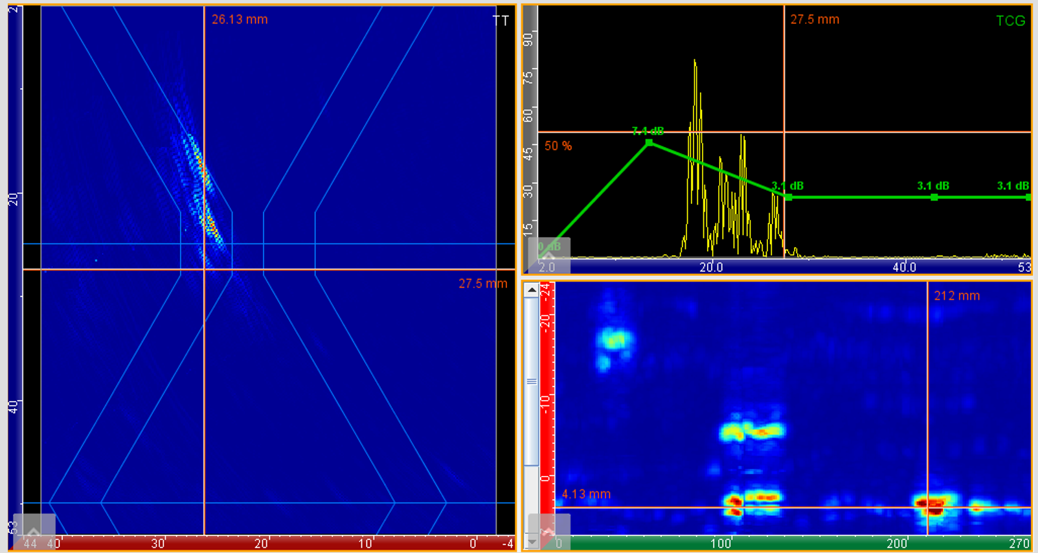Image resolution: width=1038 pixels, height=553 pixels.
Task: Select the 212 mm scan cursor label
Action: tap(956, 296)
